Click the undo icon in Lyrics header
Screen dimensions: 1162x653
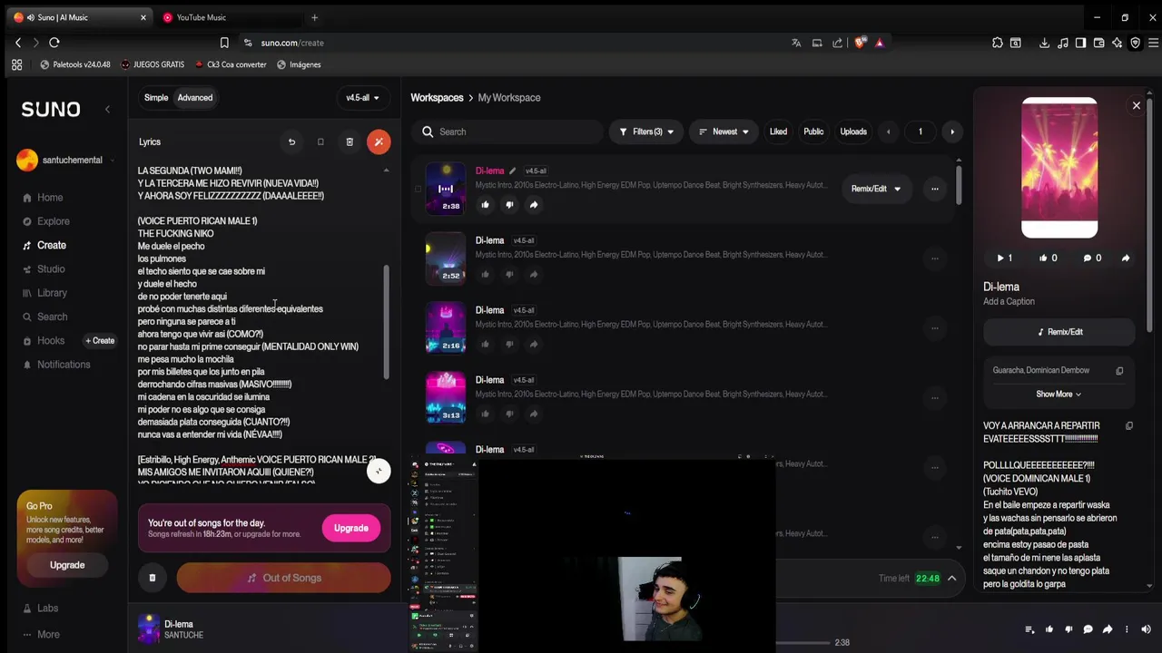(291, 141)
